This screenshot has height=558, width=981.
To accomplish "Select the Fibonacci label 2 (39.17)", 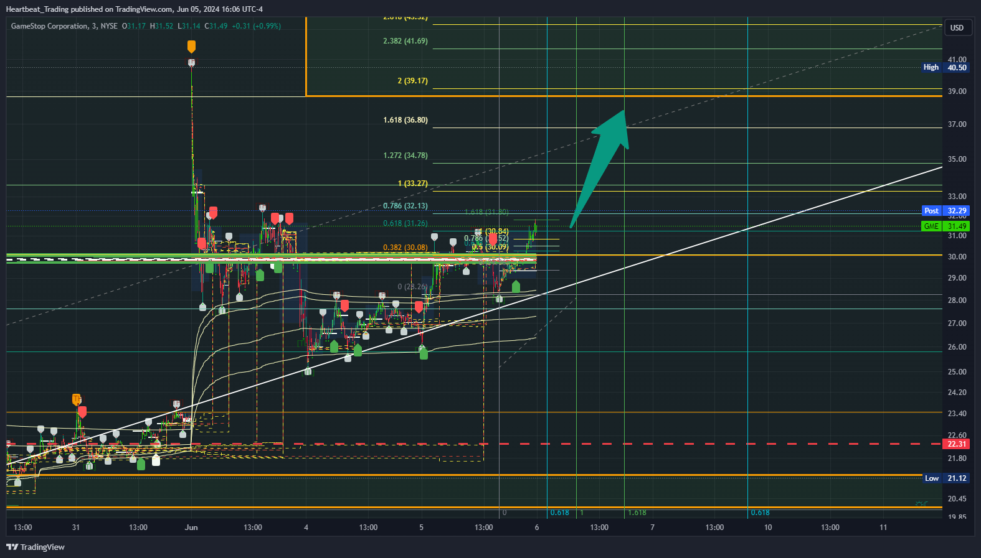I will (412, 81).
